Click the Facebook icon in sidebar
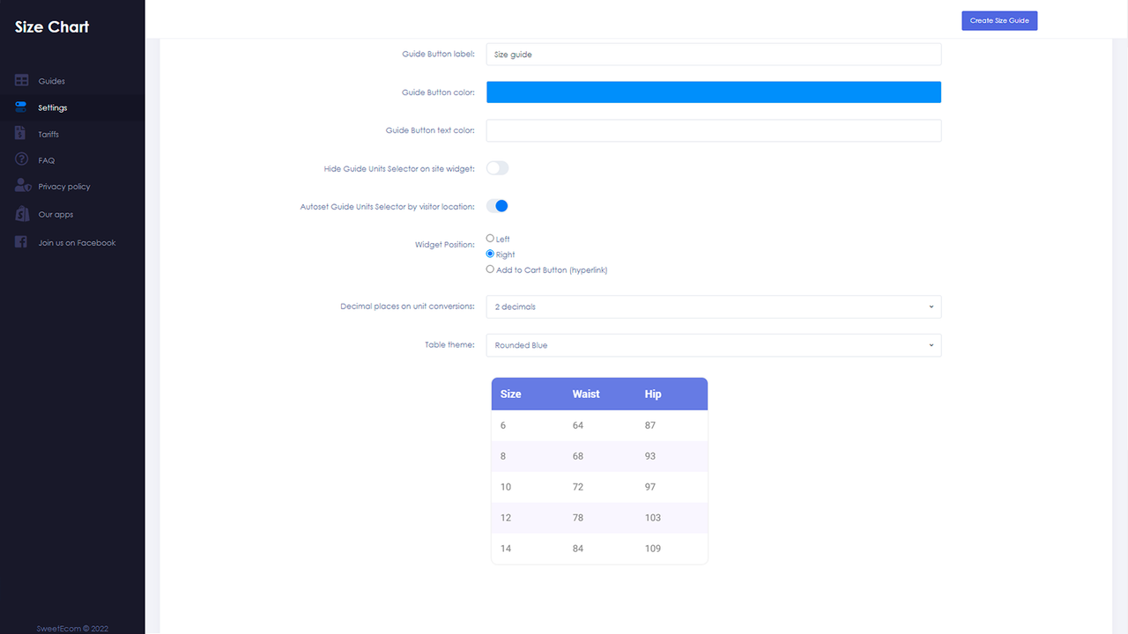 pyautogui.click(x=19, y=241)
